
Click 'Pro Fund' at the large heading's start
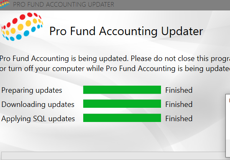(x=72, y=31)
